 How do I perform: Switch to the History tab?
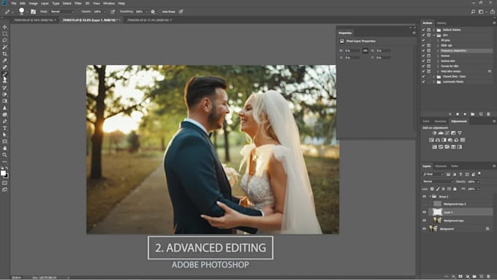point(441,23)
